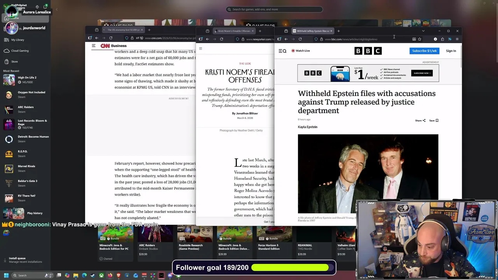Open BBC menu and search icon
Viewport: 498px width, 280px height.
pyautogui.click(x=282, y=51)
